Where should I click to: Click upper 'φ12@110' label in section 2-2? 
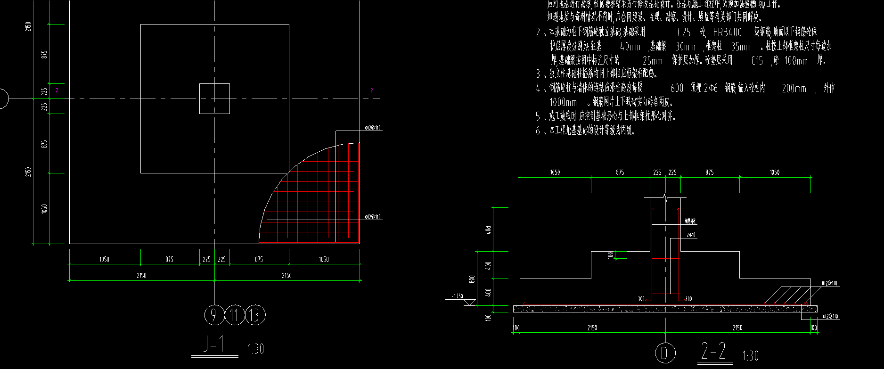pos(829,283)
